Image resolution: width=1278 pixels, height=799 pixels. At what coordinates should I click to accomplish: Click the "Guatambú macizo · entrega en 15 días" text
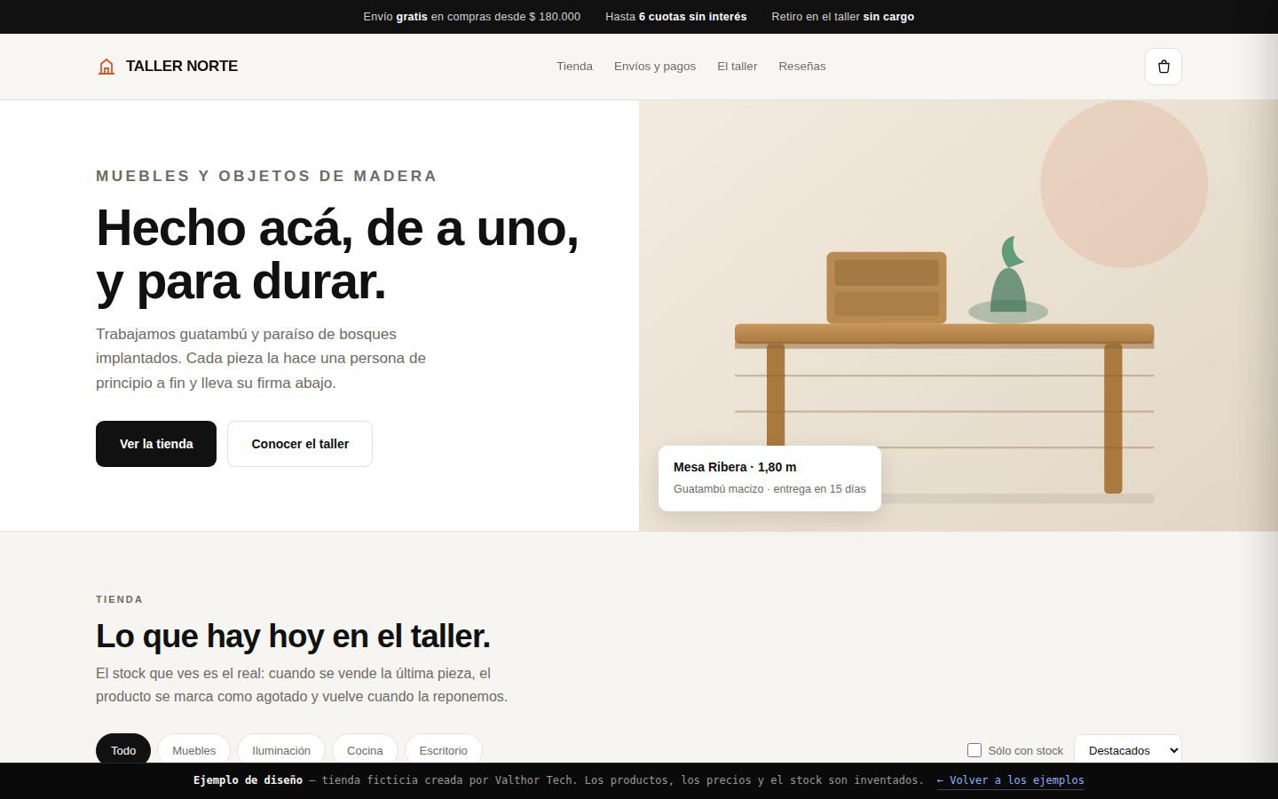point(769,489)
